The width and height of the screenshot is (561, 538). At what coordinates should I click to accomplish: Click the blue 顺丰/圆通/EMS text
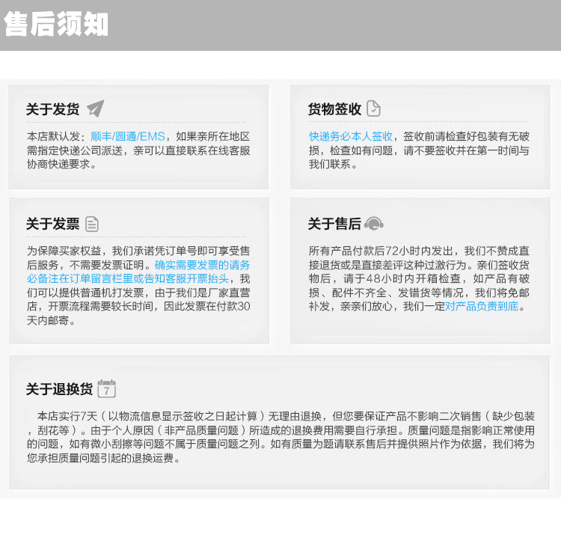tap(128, 136)
